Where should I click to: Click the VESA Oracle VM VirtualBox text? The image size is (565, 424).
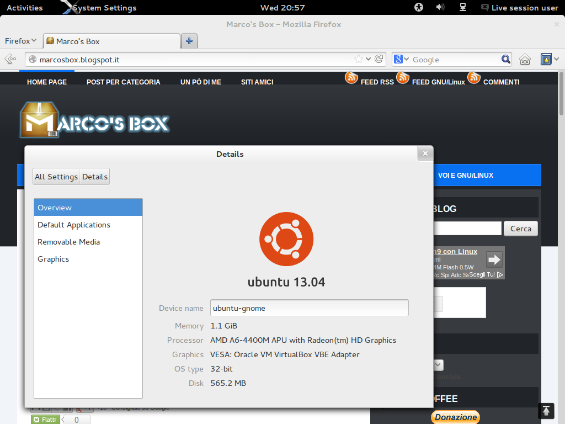tap(285, 355)
